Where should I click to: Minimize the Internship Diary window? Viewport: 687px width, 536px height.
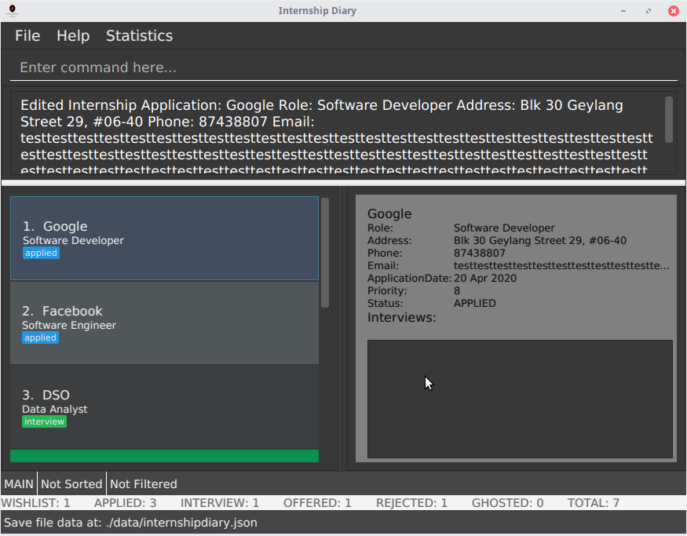(623, 11)
